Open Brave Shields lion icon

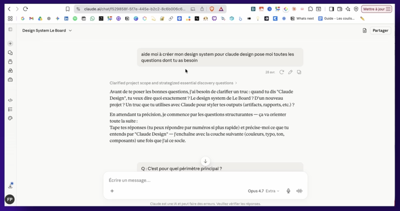click(x=212, y=9)
